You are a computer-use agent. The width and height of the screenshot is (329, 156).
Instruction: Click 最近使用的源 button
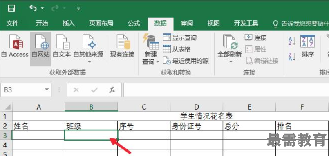(186, 61)
